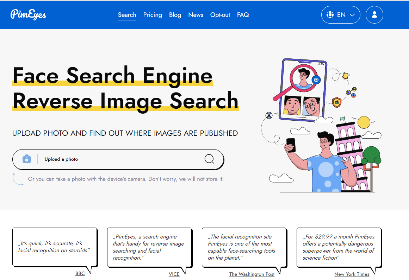Click the magnifying glass search icon
Viewport: 409px width, 280px height.
209,159
